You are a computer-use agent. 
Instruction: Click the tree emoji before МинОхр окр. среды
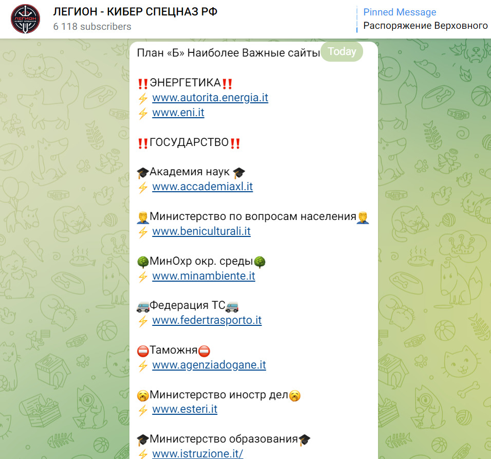point(143,262)
